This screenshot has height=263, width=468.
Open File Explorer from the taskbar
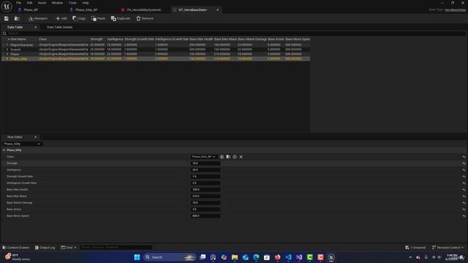coord(235,257)
